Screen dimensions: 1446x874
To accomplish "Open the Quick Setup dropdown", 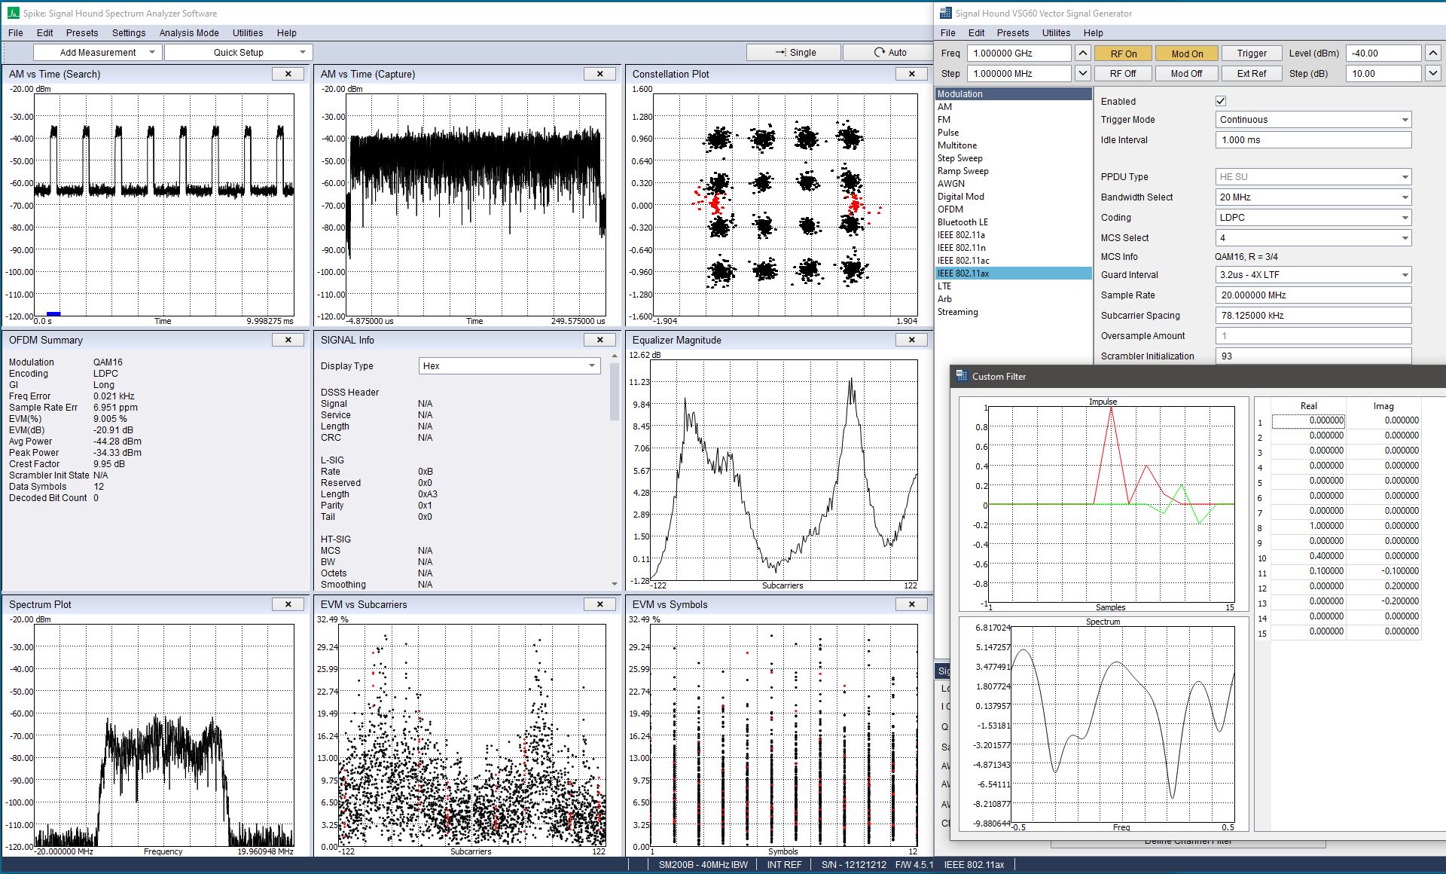I will click(x=238, y=52).
